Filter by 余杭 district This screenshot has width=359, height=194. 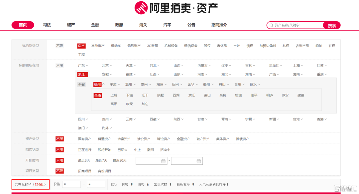[223, 96]
